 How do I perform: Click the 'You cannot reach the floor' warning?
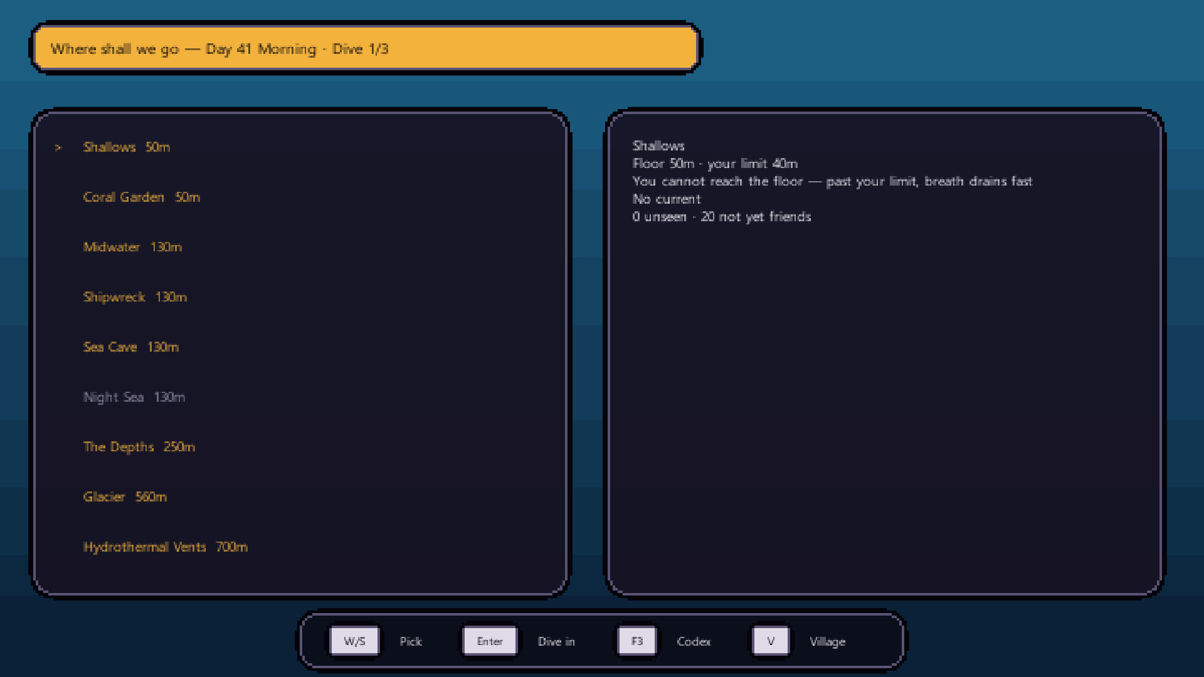[x=832, y=181]
